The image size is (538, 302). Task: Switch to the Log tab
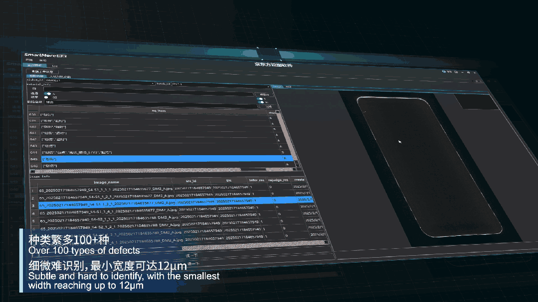54,66
